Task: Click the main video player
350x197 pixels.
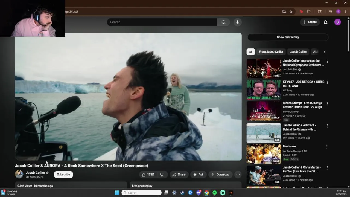Action: point(128,97)
